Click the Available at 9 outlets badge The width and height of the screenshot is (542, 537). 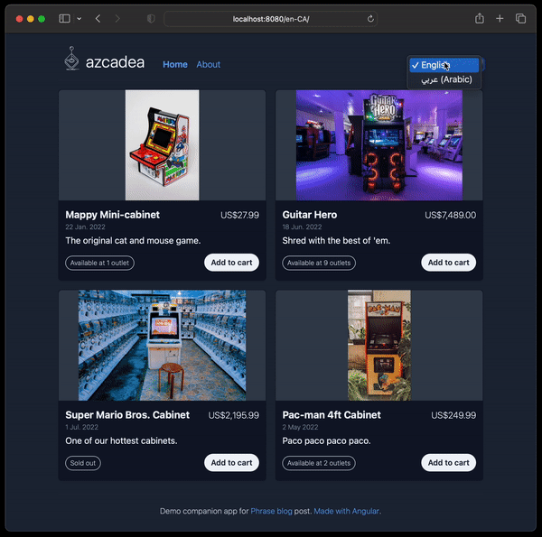pyautogui.click(x=319, y=263)
